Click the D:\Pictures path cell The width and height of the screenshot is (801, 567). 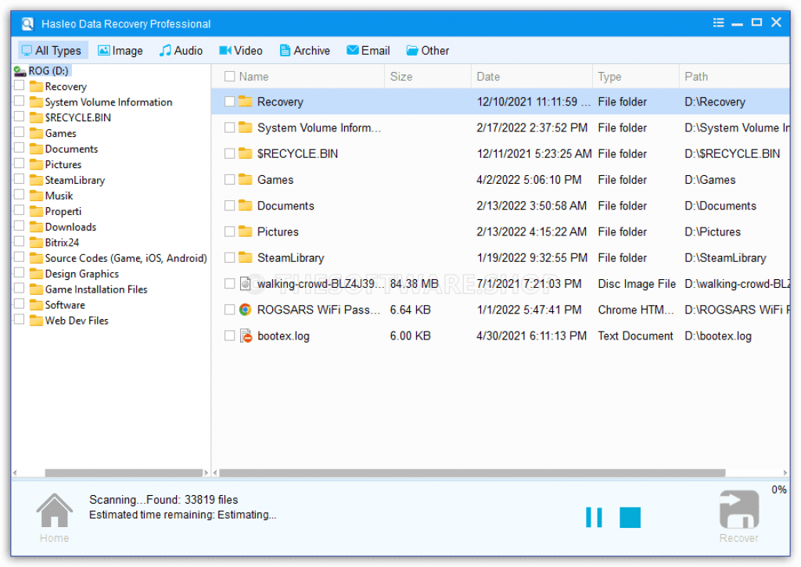712,231
